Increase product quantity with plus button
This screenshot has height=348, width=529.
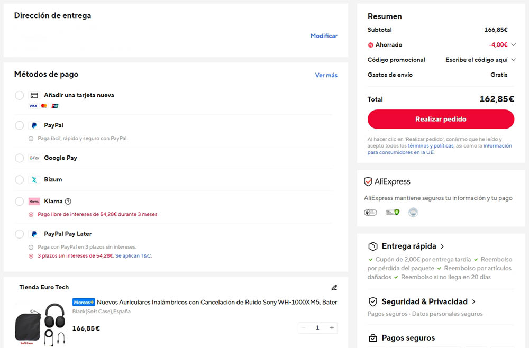332,328
